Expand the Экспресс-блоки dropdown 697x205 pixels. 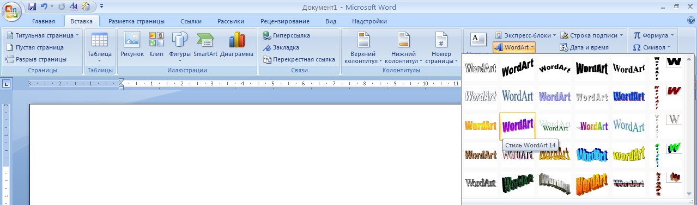pos(525,35)
